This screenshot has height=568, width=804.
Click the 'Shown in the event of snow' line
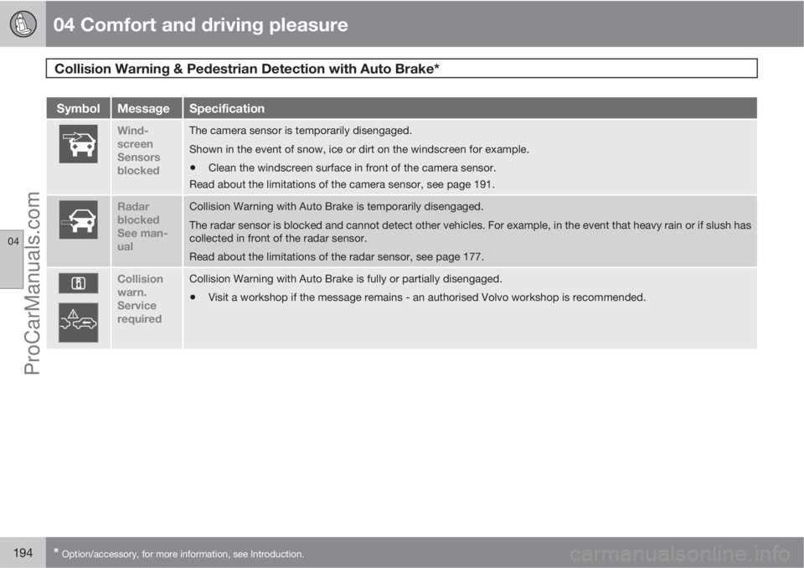pos(359,149)
